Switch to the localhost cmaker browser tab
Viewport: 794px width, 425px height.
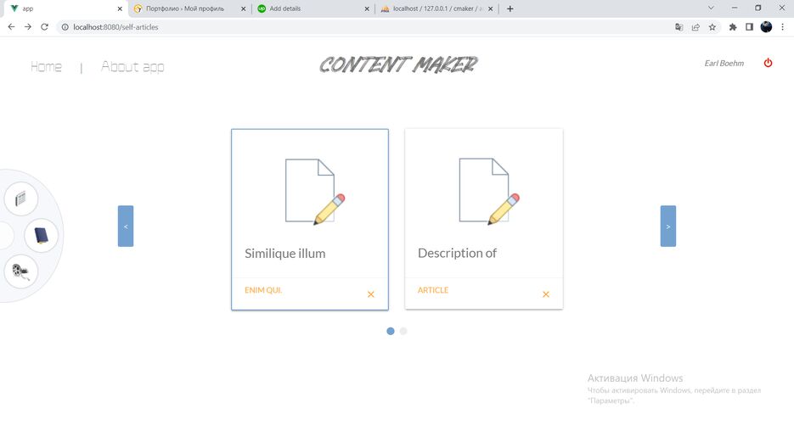tap(437, 8)
